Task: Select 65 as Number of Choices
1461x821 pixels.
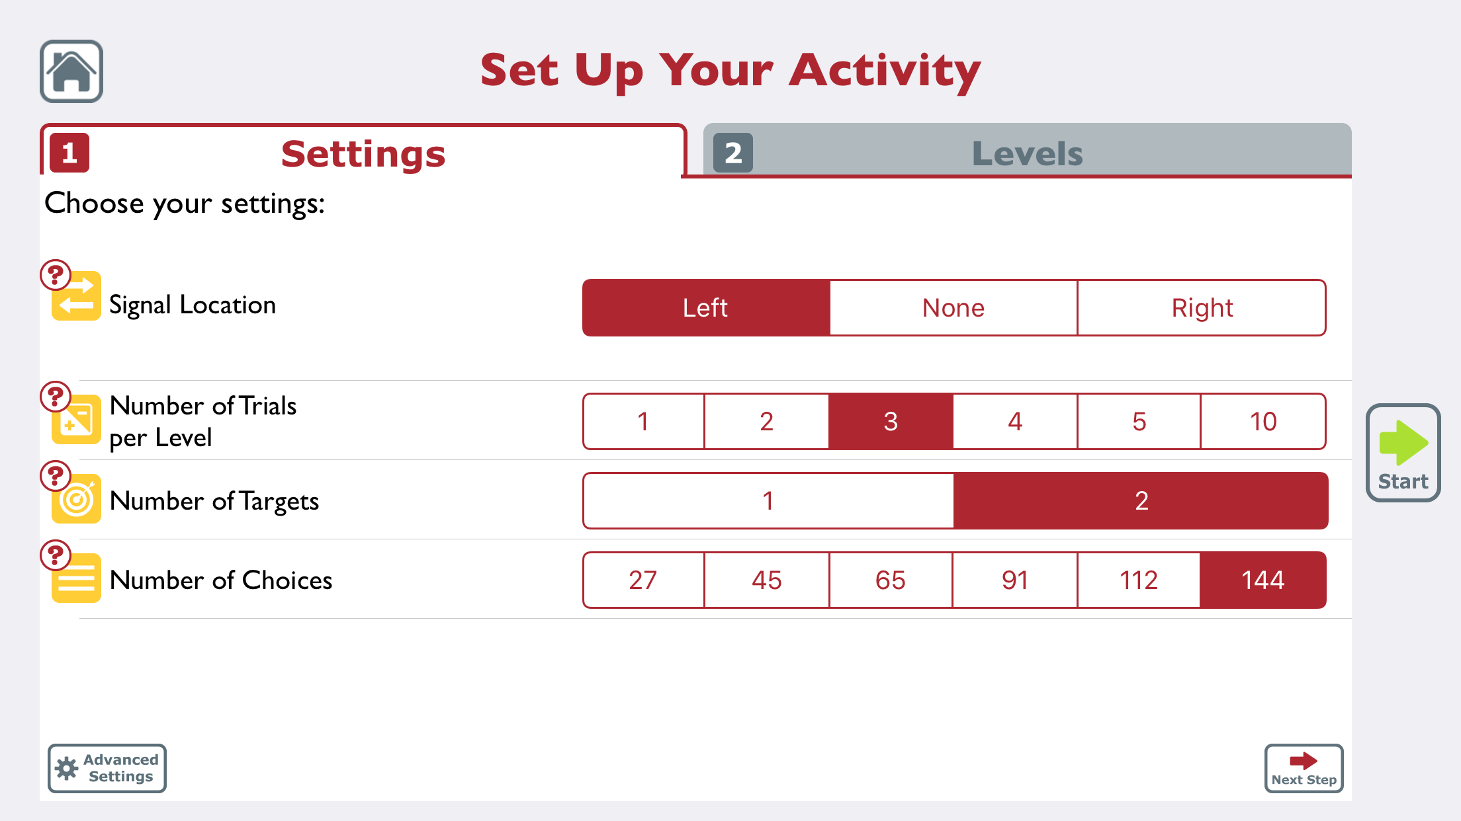Action: coord(890,580)
